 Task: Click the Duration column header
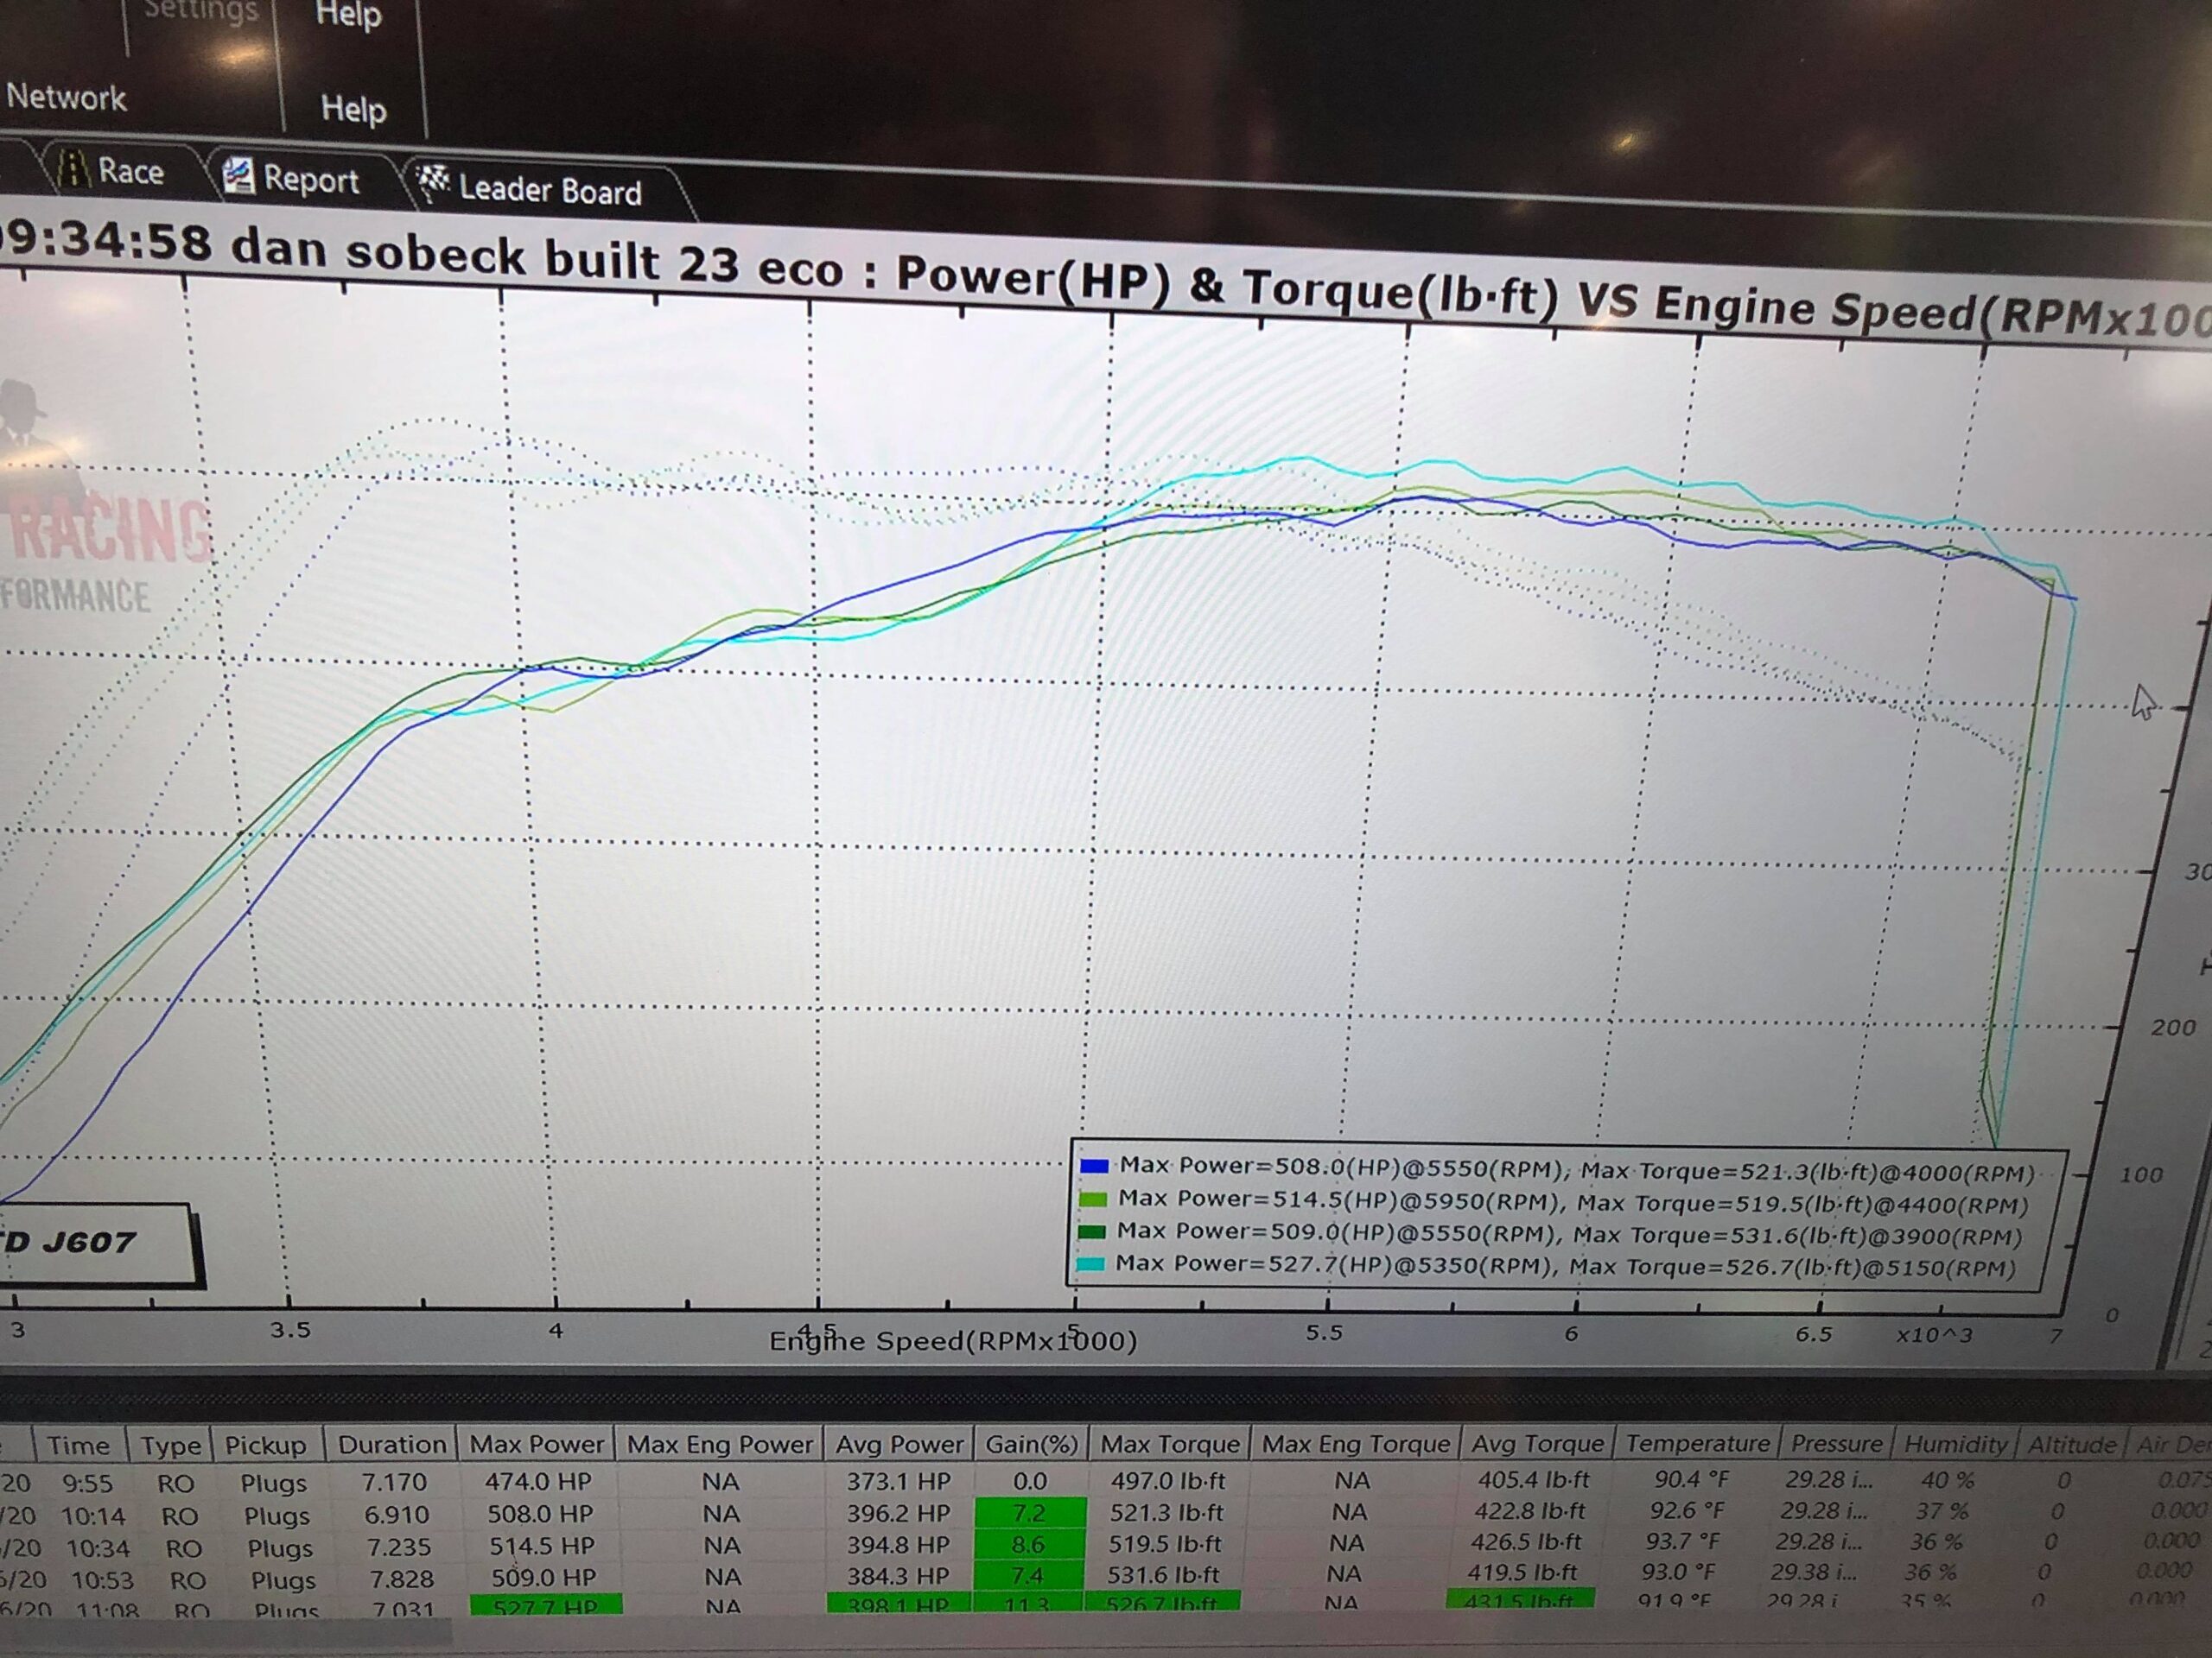(x=391, y=1444)
